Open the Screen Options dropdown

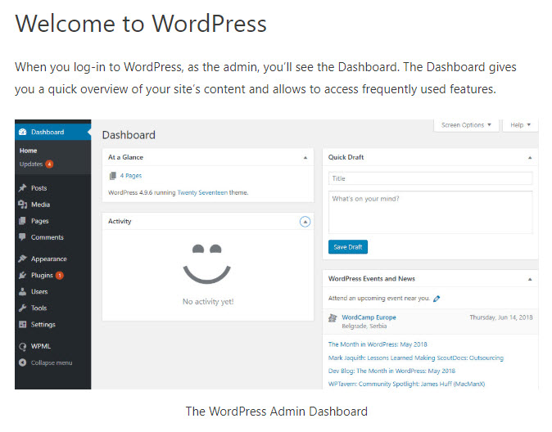pyautogui.click(x=467, y=125)
